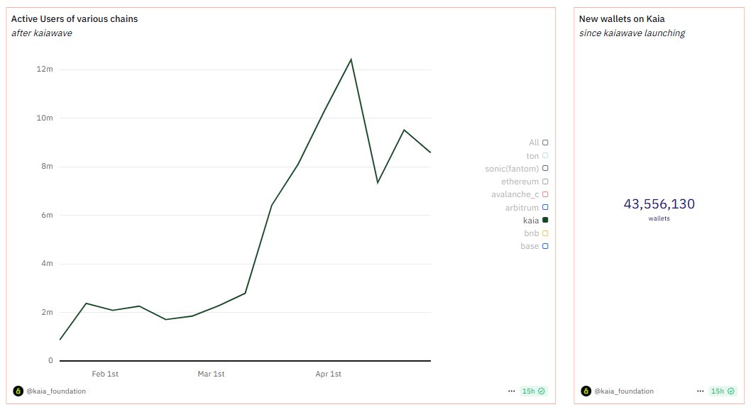
Task: Enable the base series
Action: (x=545, y=246)
